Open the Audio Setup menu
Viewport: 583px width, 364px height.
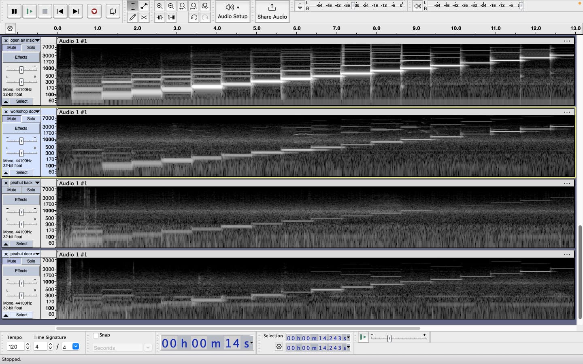tap(232, 11)
